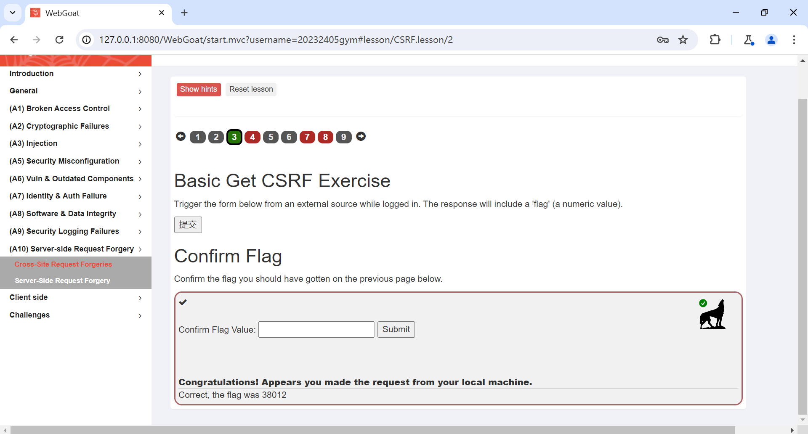Click the scroll up arrow
This screenshot has height=434, width=808.
click(803, 61)
